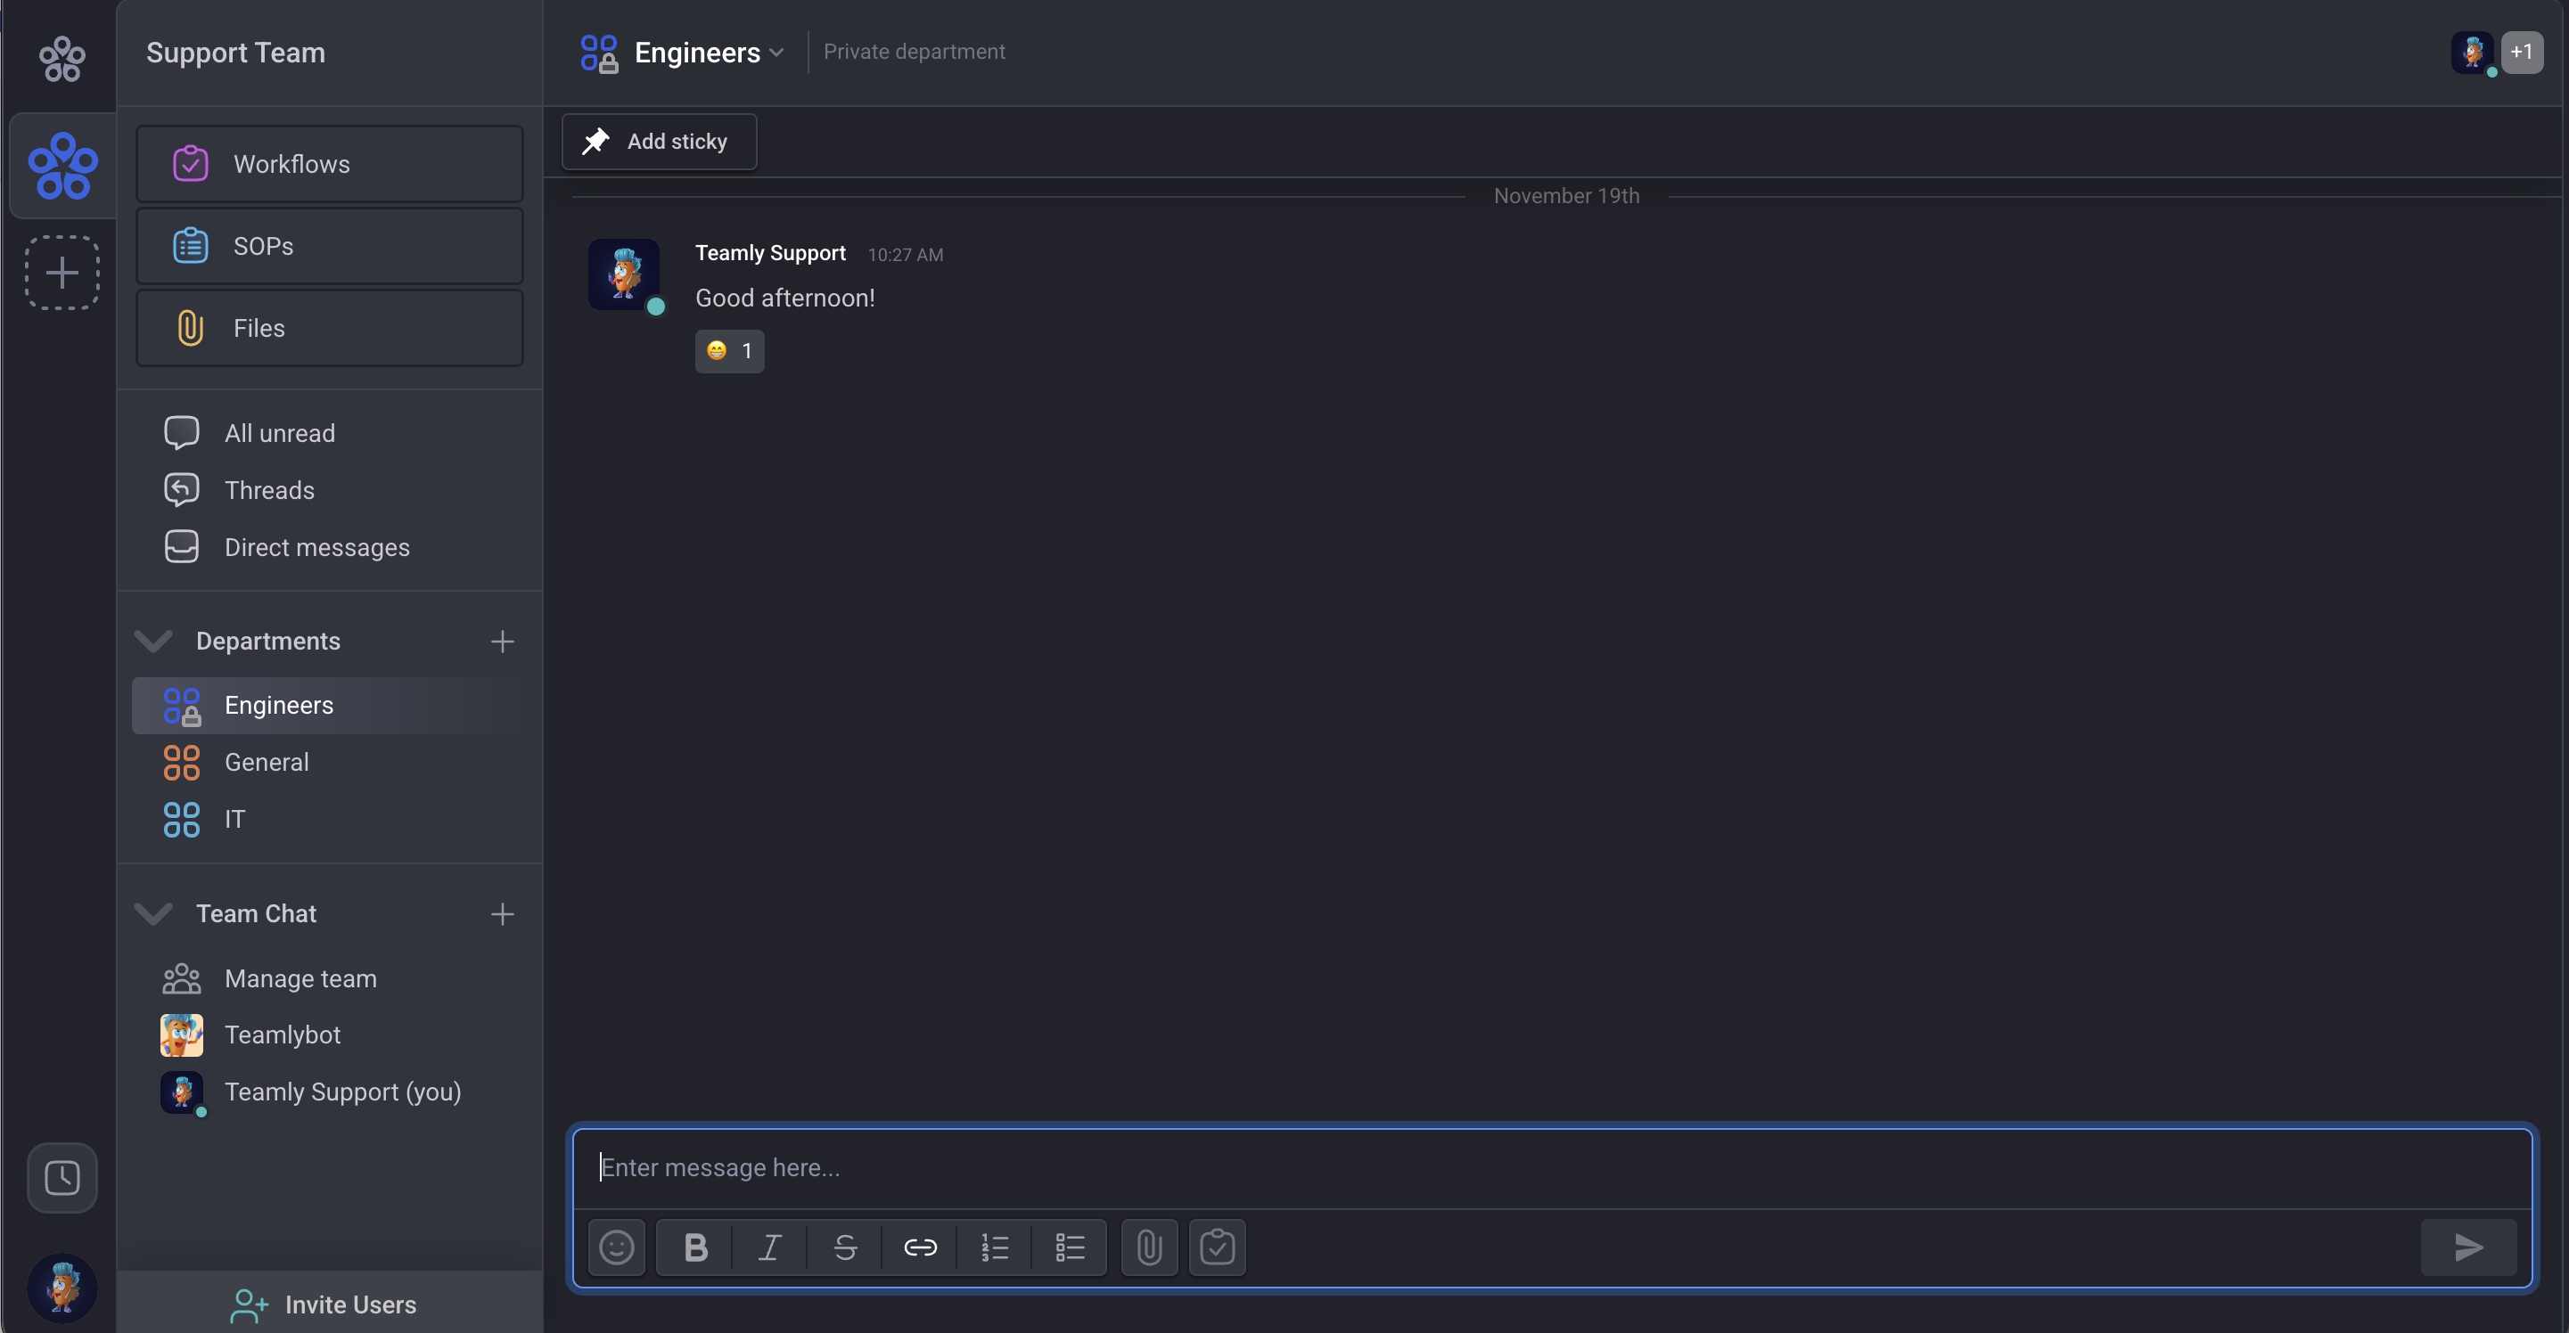2569x1333 pixels.
Task: Toggle bold formatting in message toolbar
Action: (x=695, y=1247)
